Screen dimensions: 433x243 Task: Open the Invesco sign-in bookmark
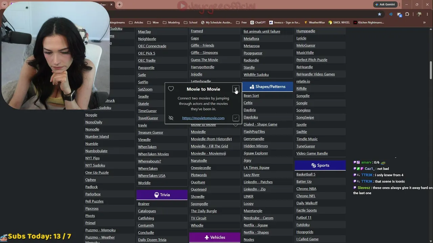[x=285, y=23]
